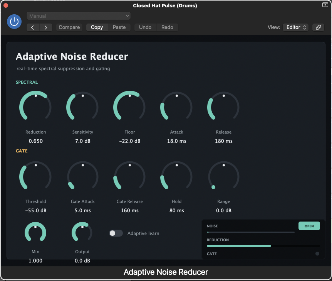Toggle the plugin power bypass button
Screen dimensions: 332x281
pyautogui.click(x=14, y=22)
